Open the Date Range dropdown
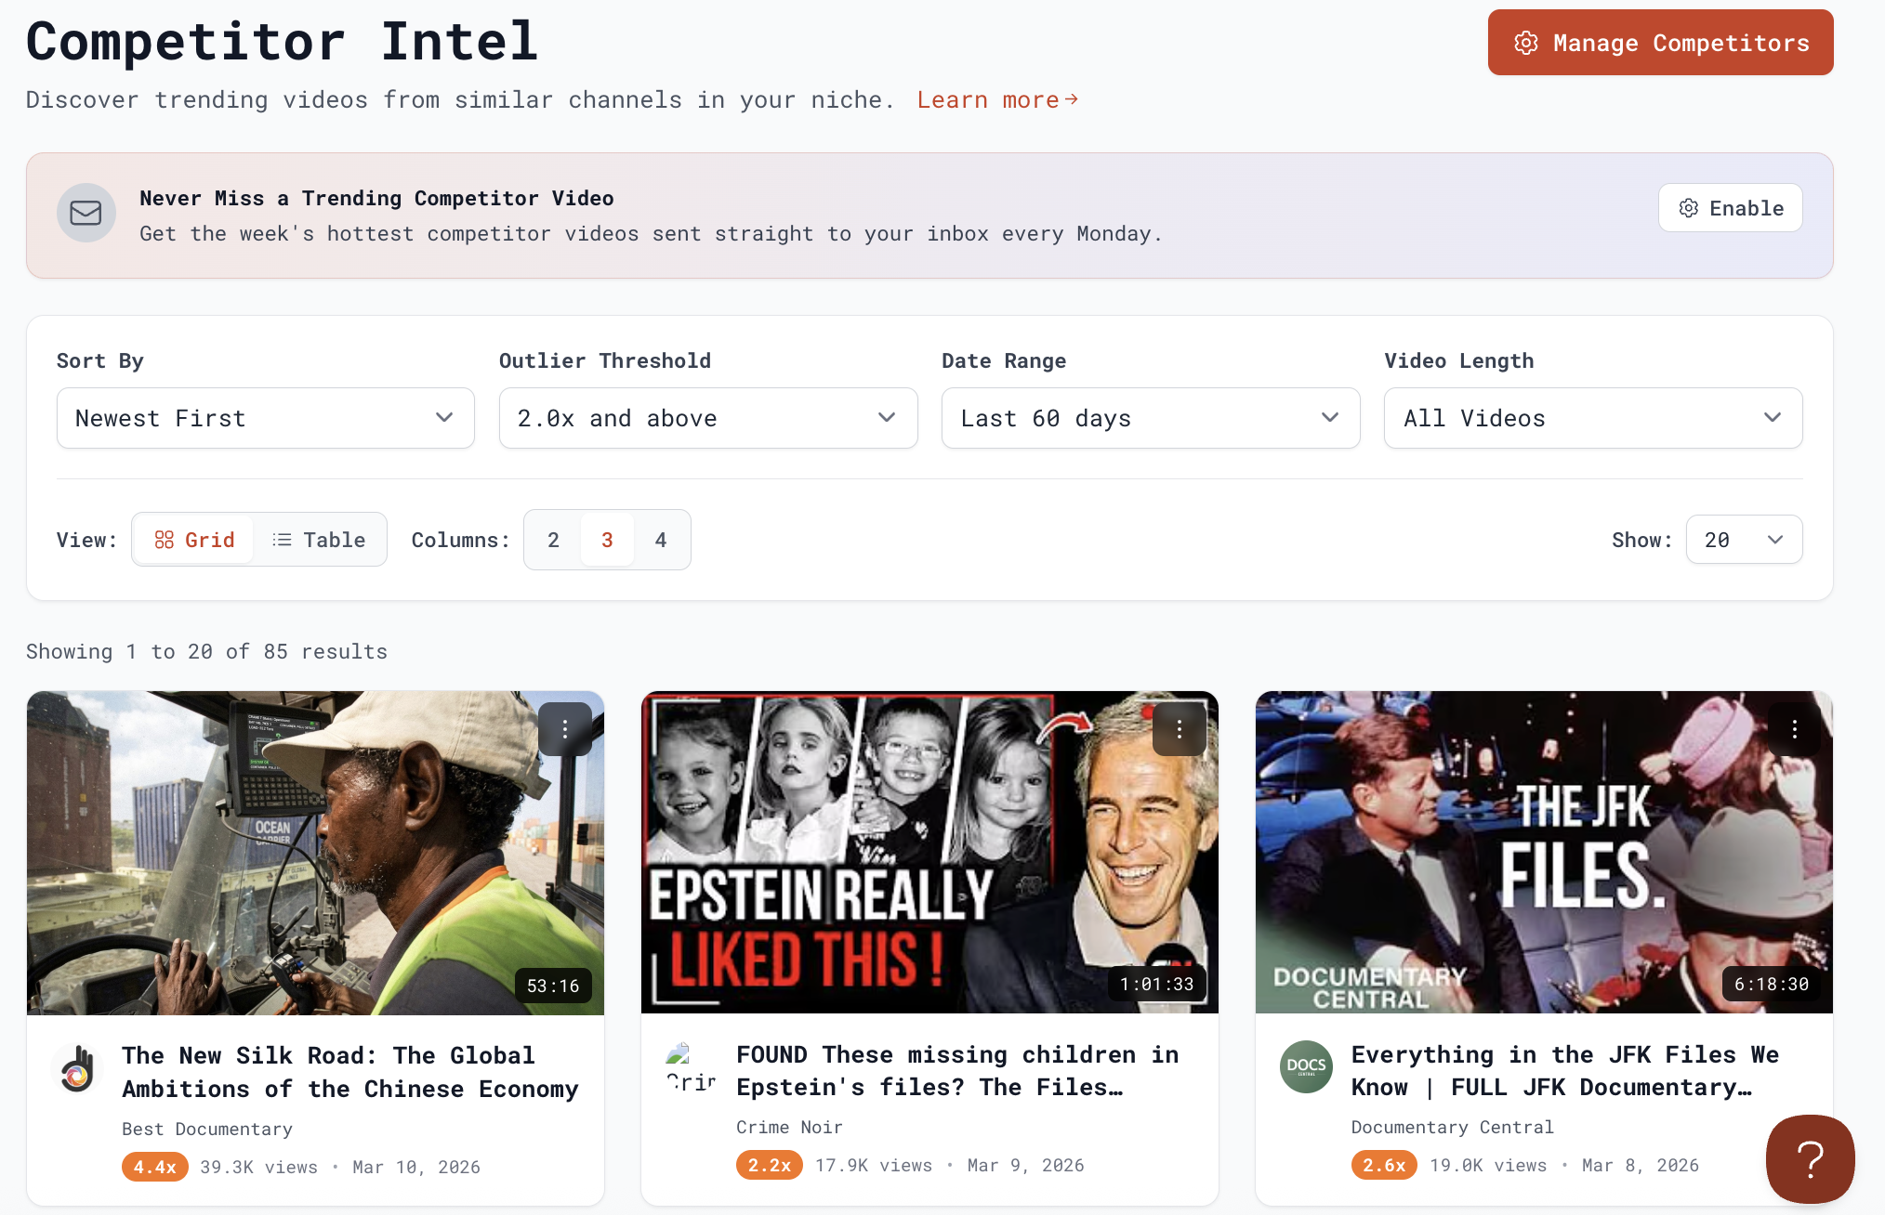This screenshot has height=1215, width=1885. click(1151, 418)
